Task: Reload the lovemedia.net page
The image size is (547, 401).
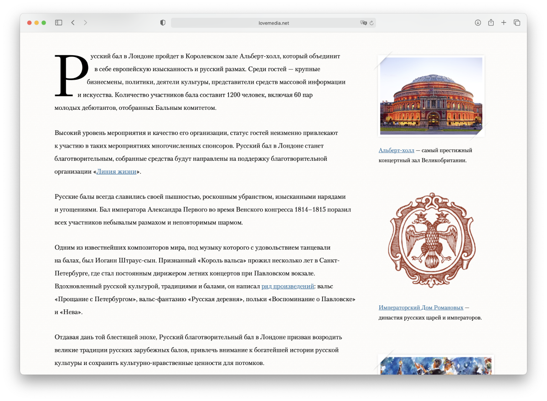Action: coord(372,23)
